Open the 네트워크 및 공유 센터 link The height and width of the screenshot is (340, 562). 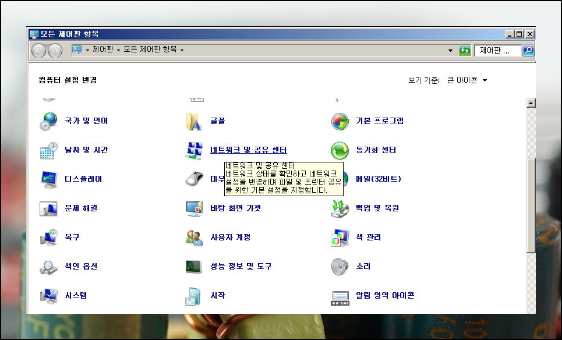(248, 150)
